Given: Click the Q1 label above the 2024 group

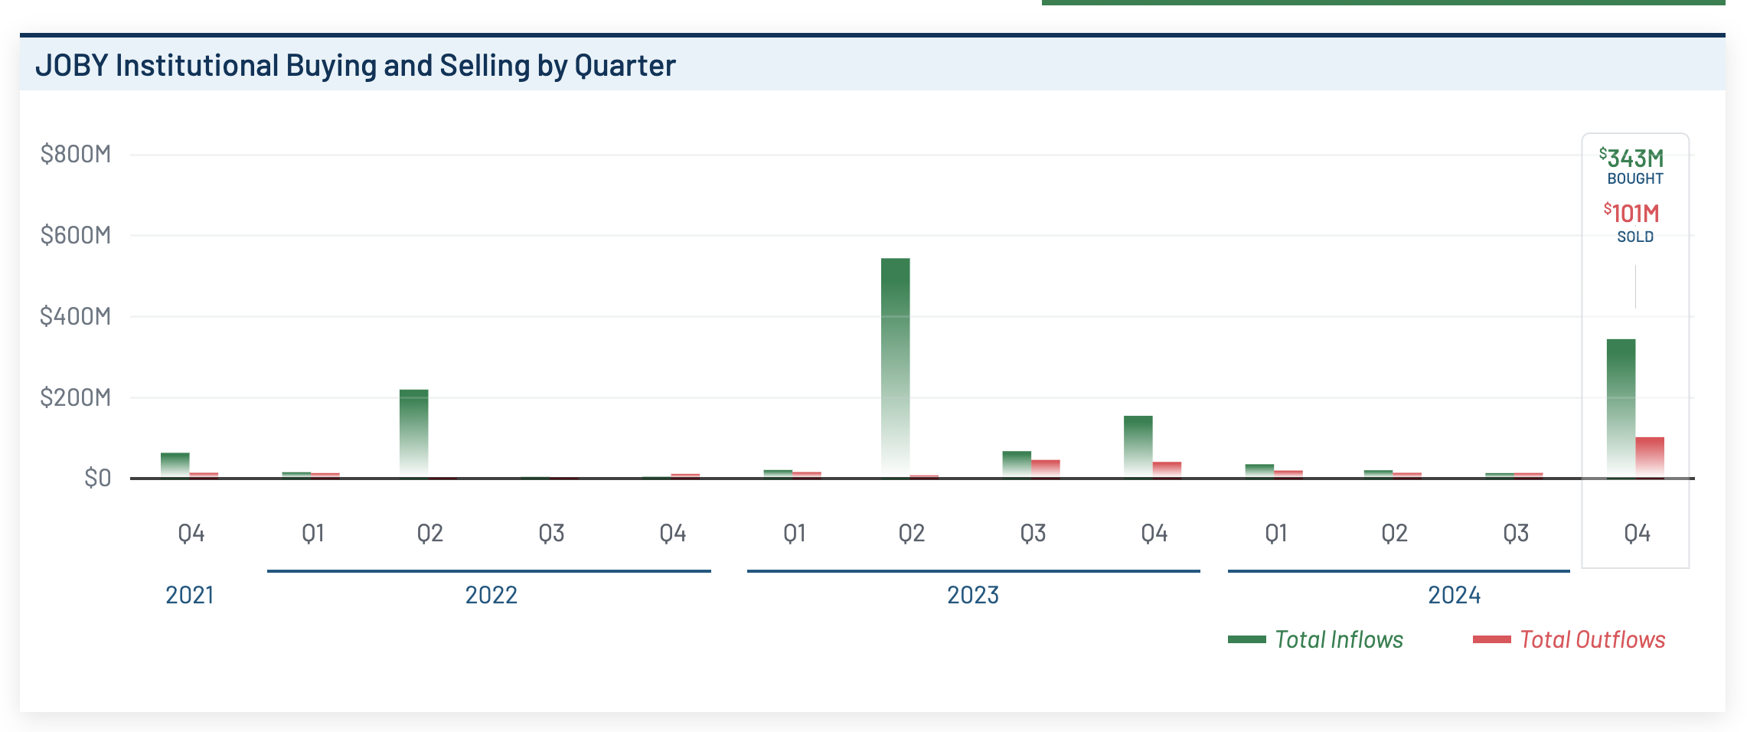Looking at the screenshot, I should click(1276, 533).
